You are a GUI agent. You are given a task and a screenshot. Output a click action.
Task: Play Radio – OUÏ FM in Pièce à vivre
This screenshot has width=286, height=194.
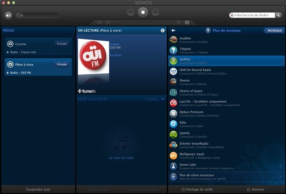[19, 72]
